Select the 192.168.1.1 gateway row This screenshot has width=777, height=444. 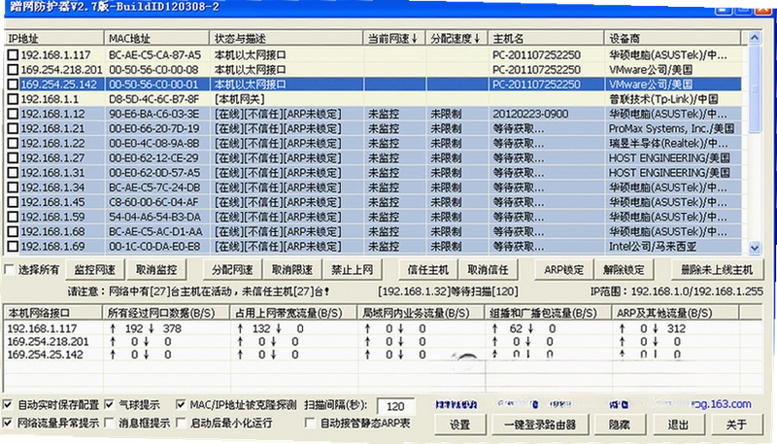(373, 99)
